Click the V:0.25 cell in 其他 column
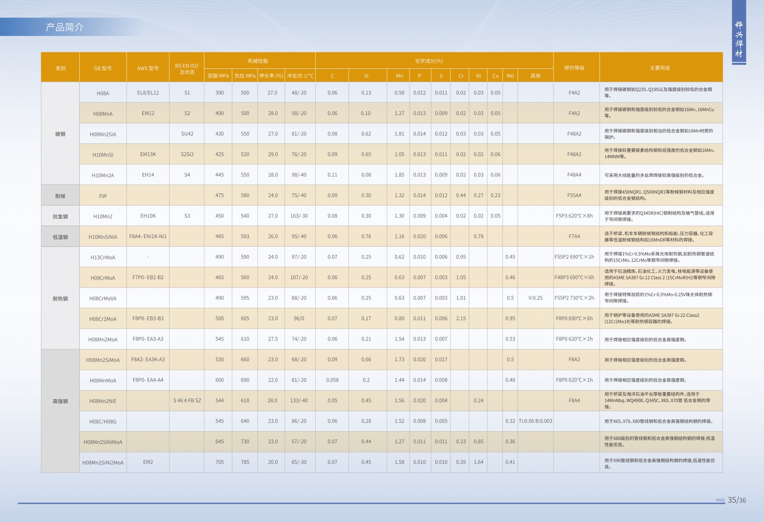Viewport: 764px width, 522px height. point(535,298)
